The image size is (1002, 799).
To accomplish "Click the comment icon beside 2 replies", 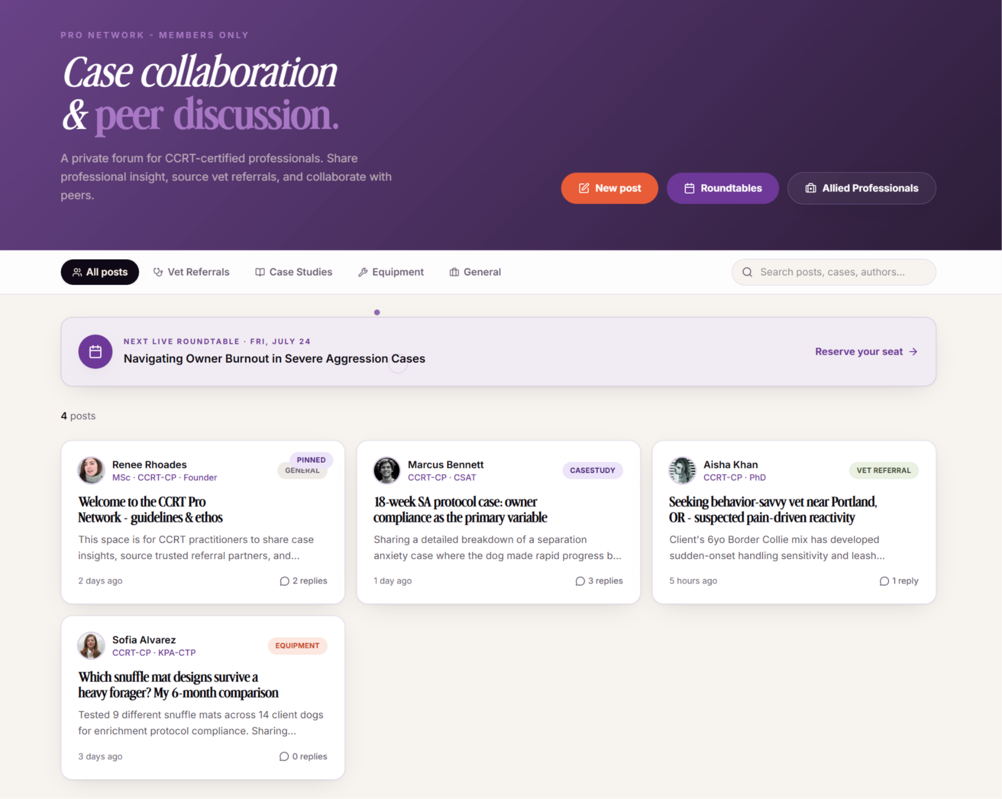I will tap(284, 581).
